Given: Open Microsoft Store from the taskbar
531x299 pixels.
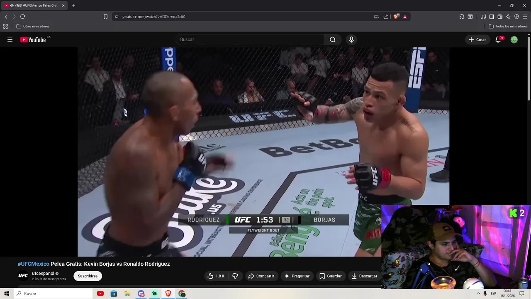Looking at the screenshot, I should (x=114, y=294).
